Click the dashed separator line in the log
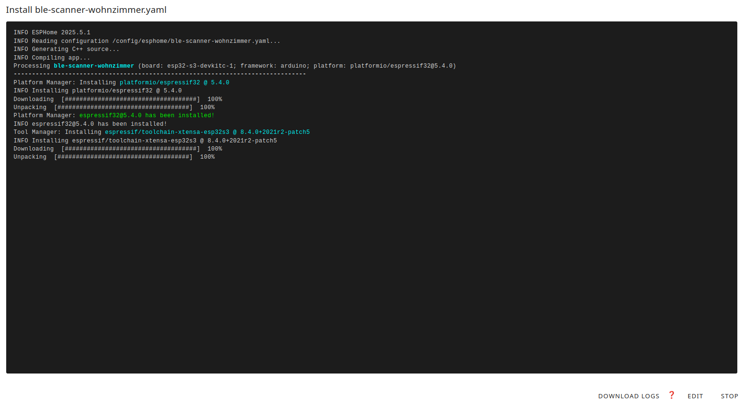Screen dimensions: 744x404 [159, 74]
